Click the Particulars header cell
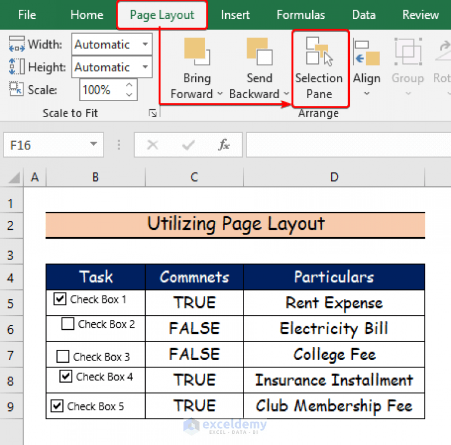 point(334,277)
